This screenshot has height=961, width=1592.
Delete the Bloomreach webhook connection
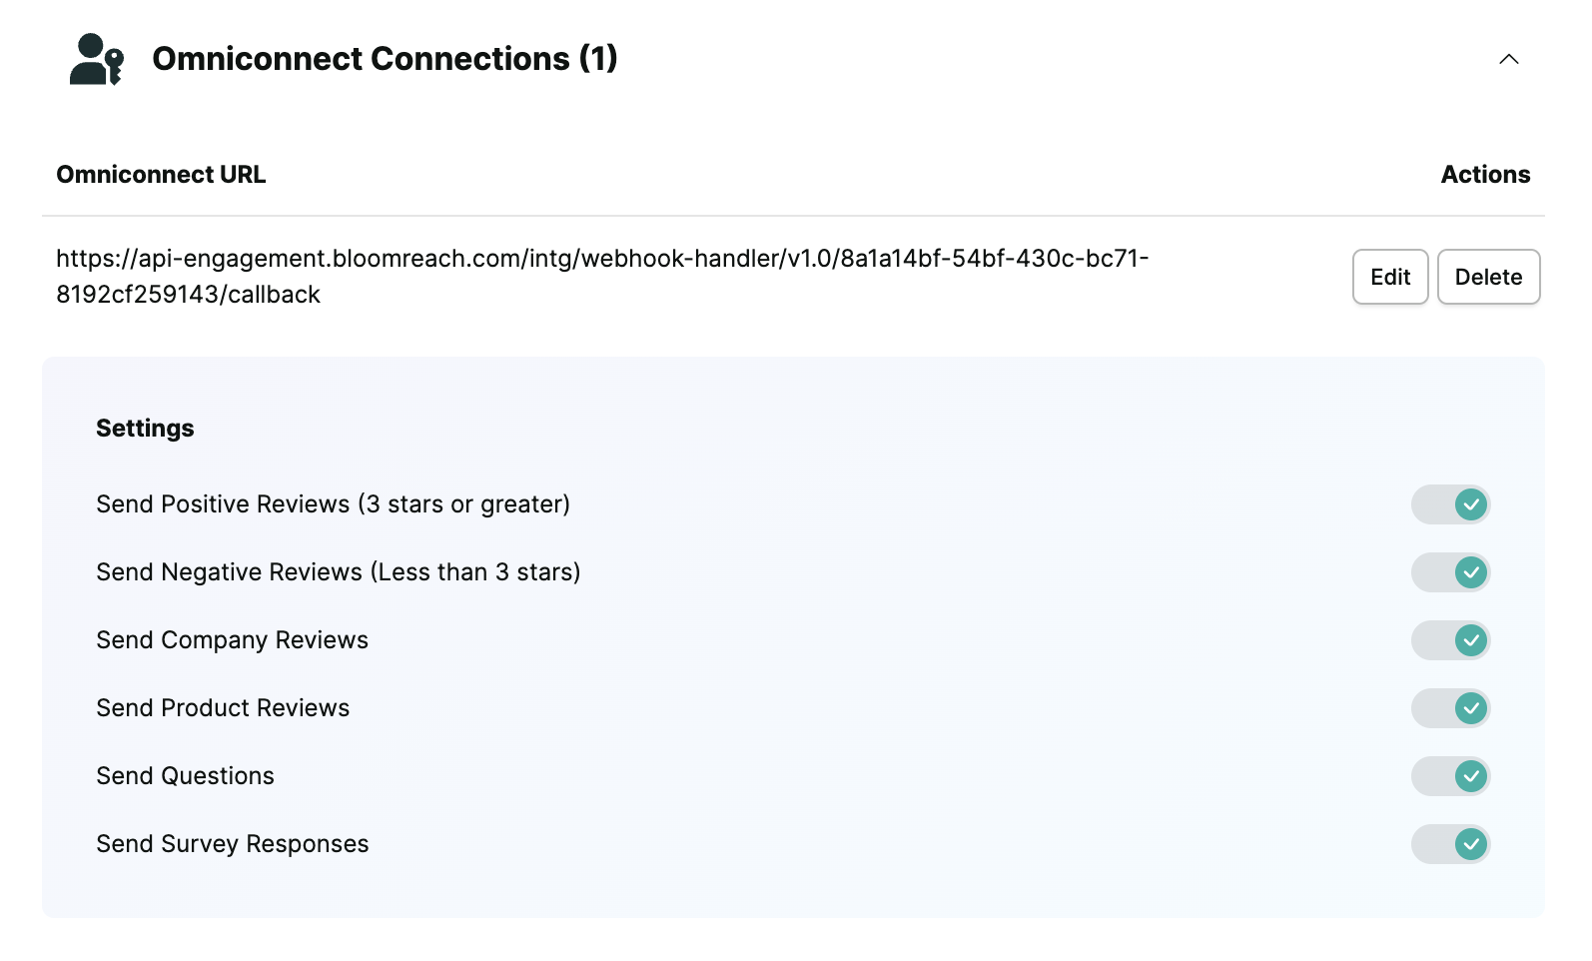click(1488, 277)
